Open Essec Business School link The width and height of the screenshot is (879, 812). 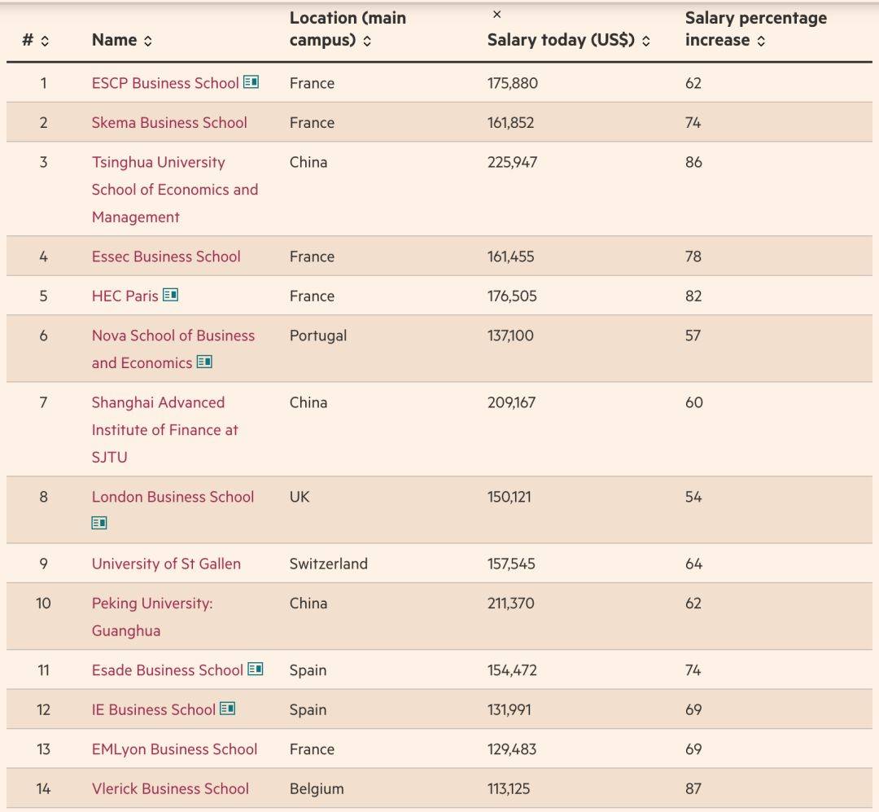coord(166,257)
